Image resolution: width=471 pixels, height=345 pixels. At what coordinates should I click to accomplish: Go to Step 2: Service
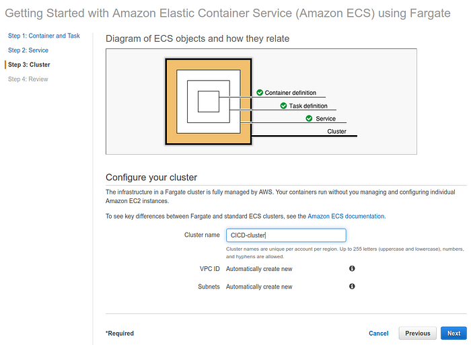point(28,50)
